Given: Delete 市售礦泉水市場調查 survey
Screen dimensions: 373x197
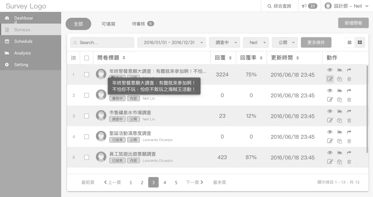Looking at the screenshot, I should tap(349, 120).
